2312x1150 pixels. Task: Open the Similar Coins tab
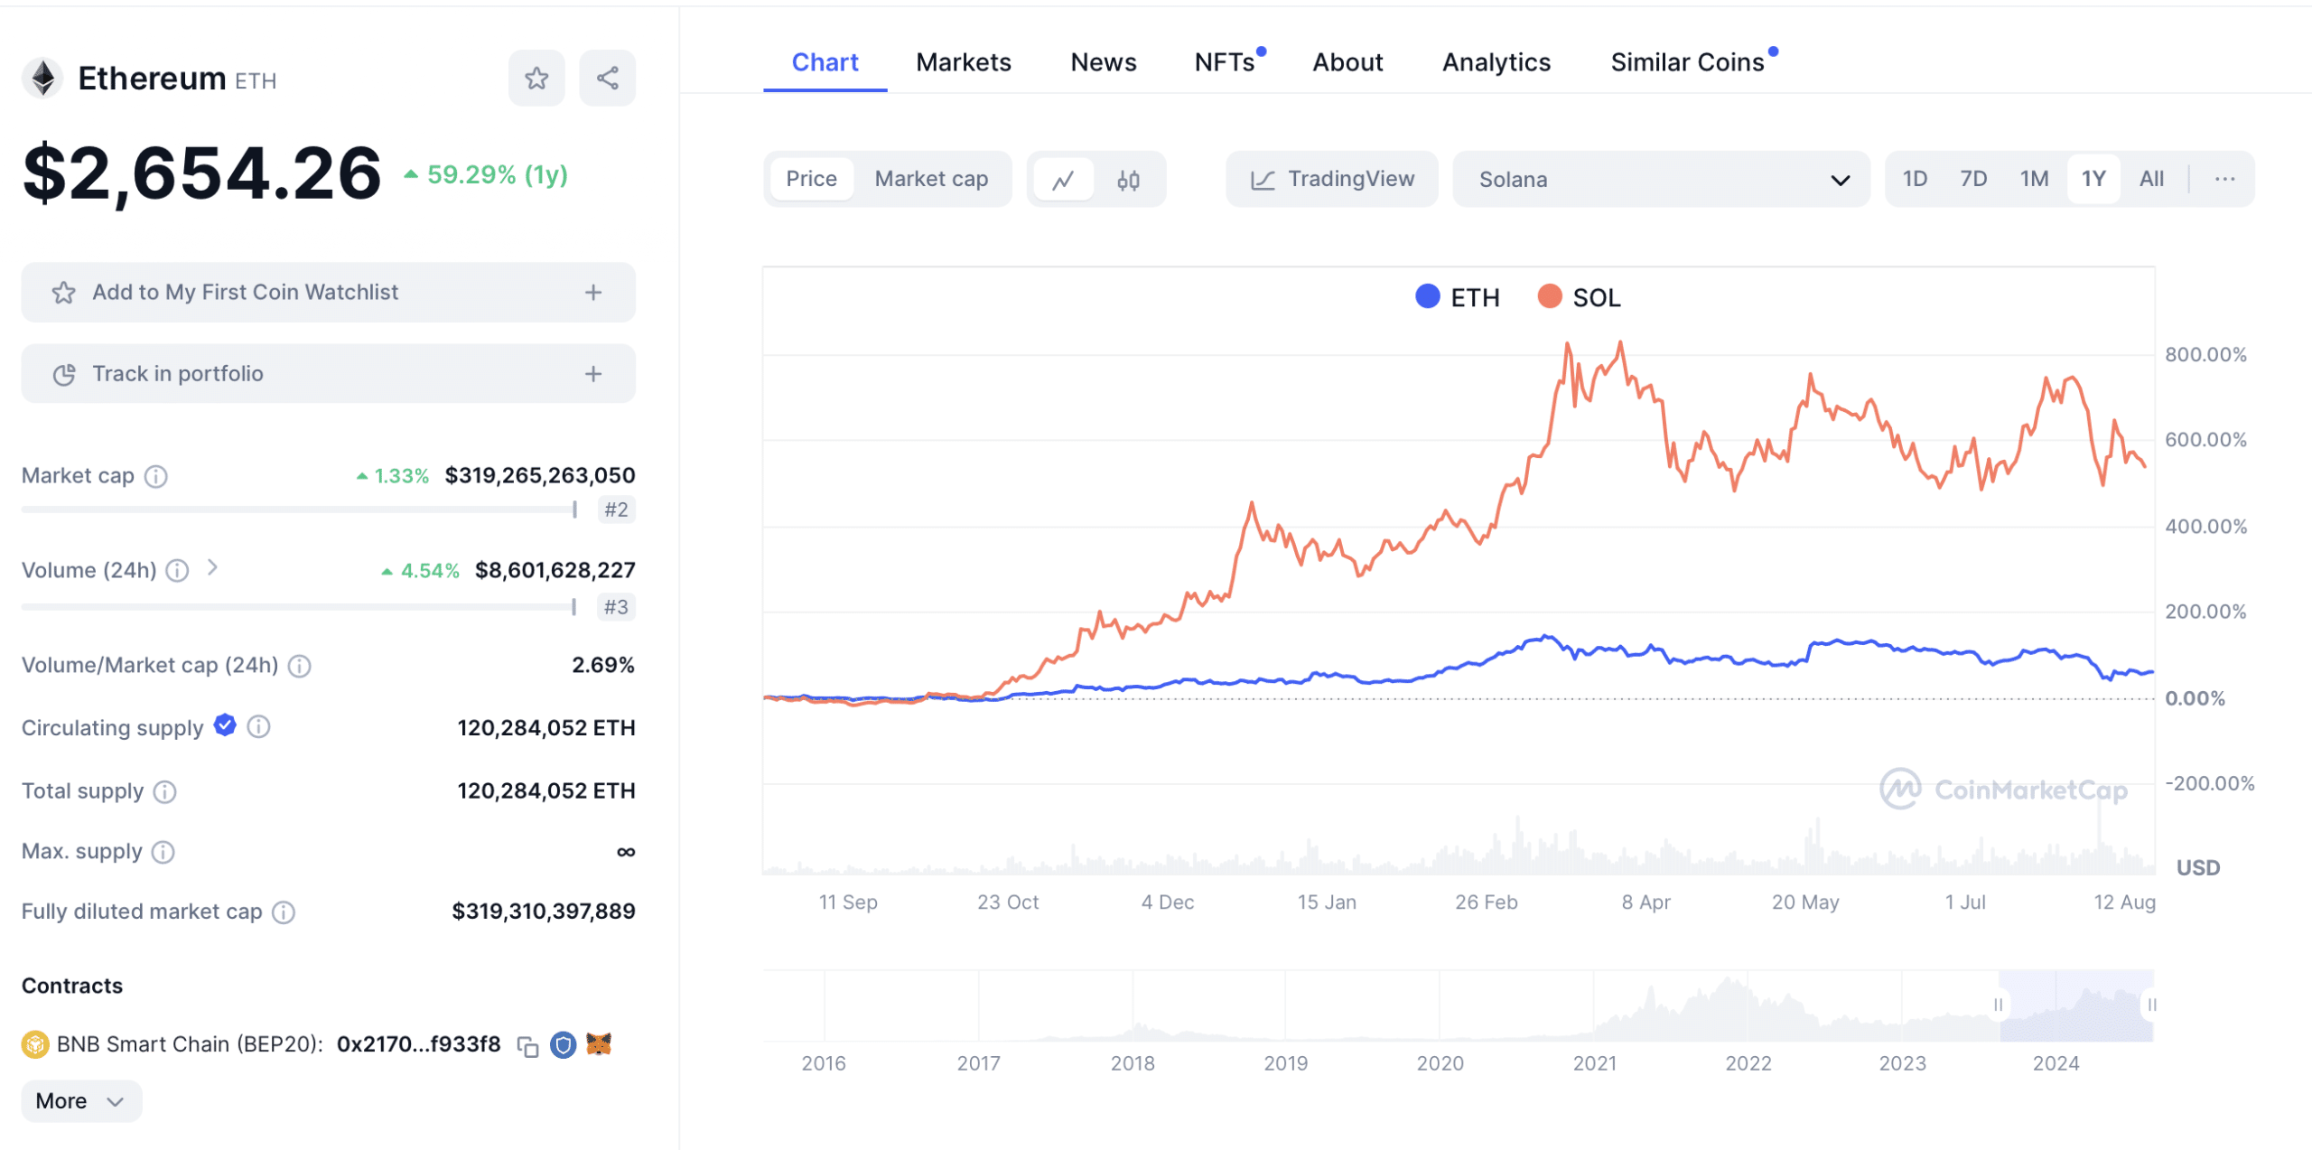1687,62
